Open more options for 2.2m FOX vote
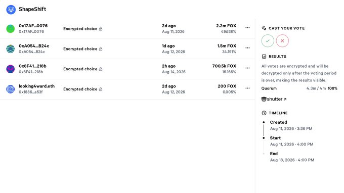 [x=247, y=28]
